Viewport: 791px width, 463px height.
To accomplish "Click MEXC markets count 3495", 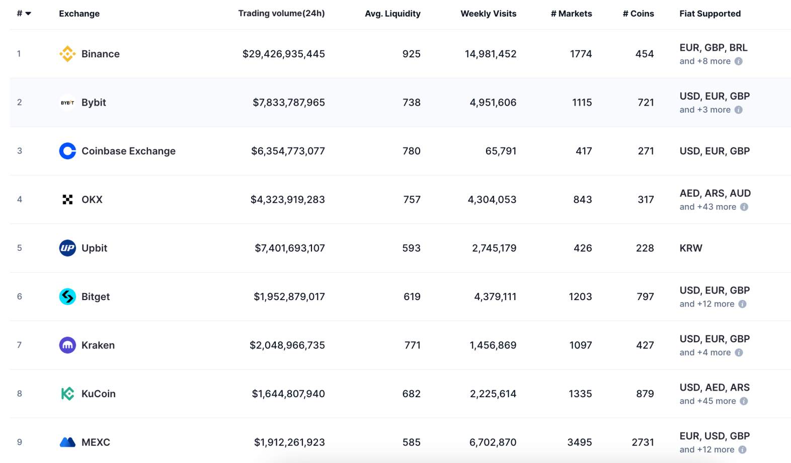I will [580, 442].
